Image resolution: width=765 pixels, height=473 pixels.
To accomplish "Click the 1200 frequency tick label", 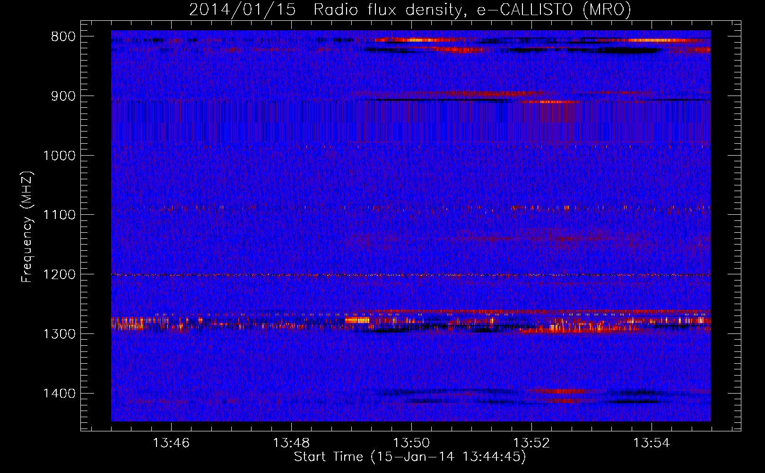I will [59, 275].
